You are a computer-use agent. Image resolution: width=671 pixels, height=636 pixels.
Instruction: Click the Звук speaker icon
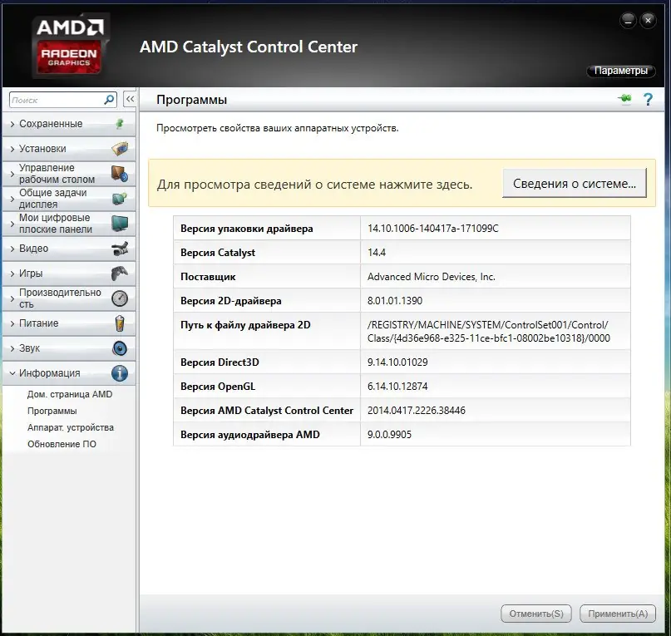(120, 348)
